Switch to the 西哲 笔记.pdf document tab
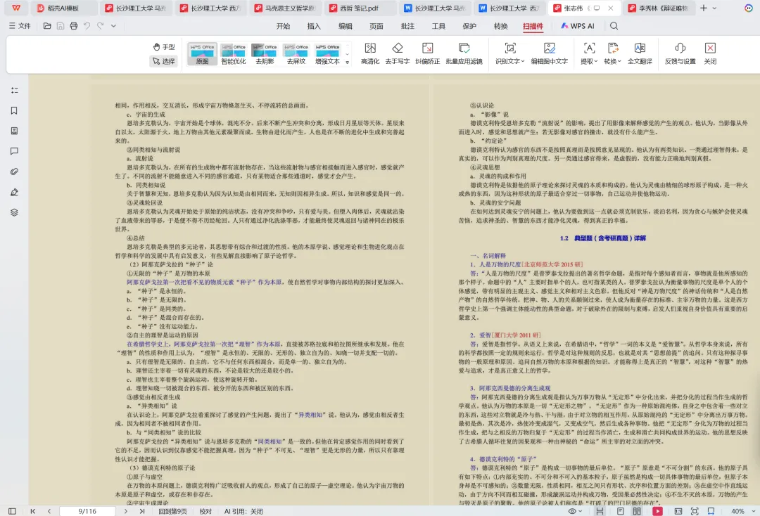Image resolution: width=760 pixels, height=516 pixels. [359, 8]
